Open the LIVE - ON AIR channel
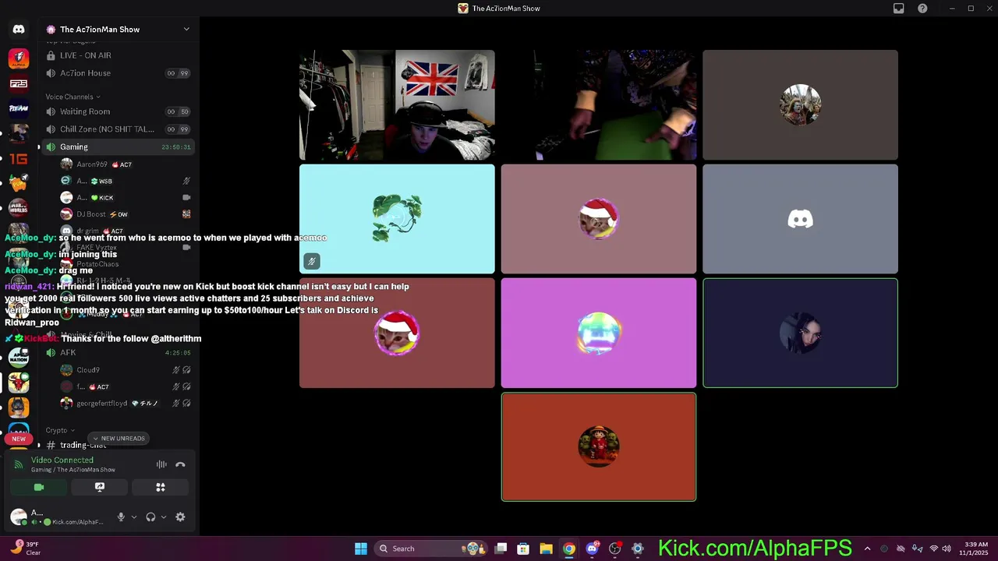The height and width of the screenshot is (561, 998). (x=117, y=55)
